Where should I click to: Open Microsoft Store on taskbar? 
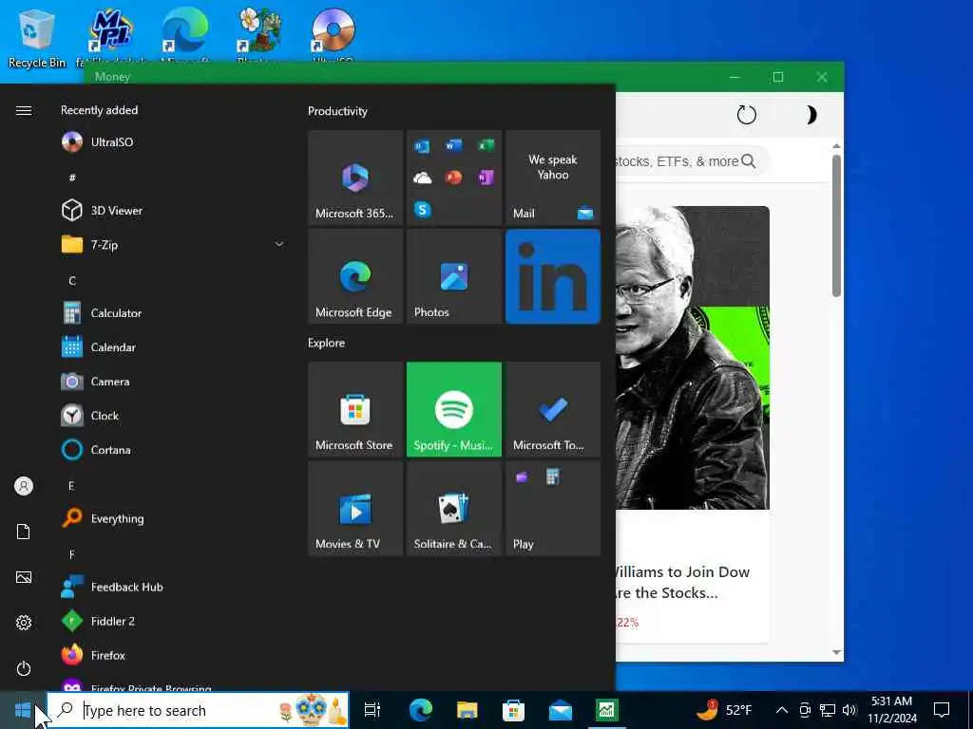pyautogui.click(x=513, y=710)
